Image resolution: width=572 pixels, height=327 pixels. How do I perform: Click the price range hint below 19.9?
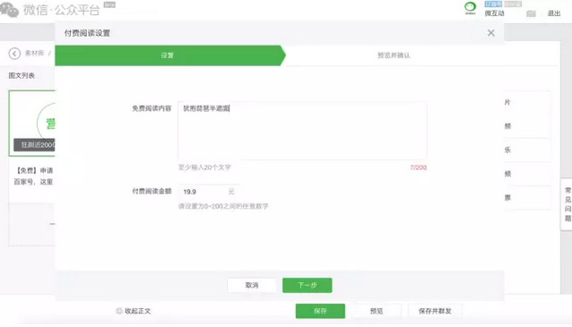223,206
